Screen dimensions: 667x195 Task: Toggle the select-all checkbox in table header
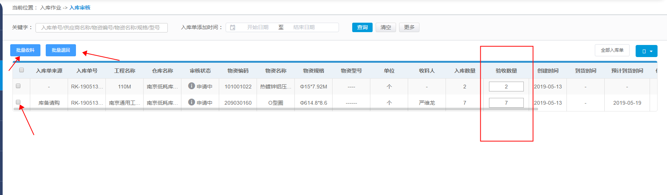(22, 70)
